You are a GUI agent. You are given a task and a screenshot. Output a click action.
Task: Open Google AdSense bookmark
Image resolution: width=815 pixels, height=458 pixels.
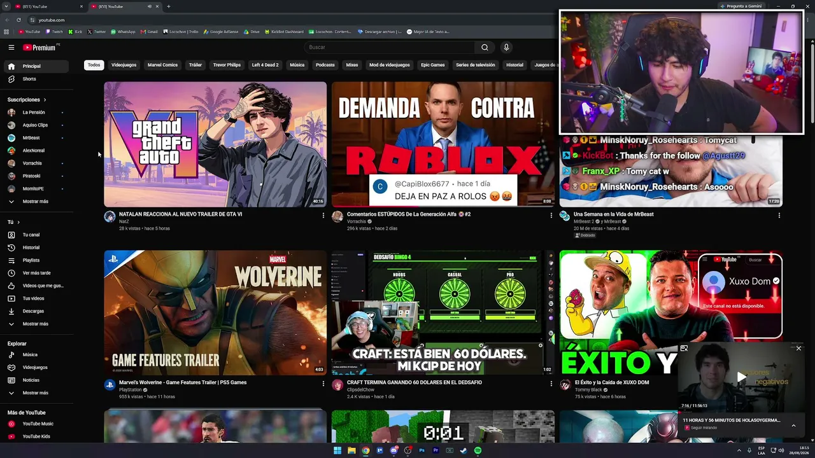click(x=220, y=32)
